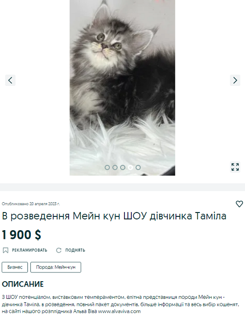Add listing to favorites with heart icon
The width and height of the screenshot is (245, 319).
[239, 204]
